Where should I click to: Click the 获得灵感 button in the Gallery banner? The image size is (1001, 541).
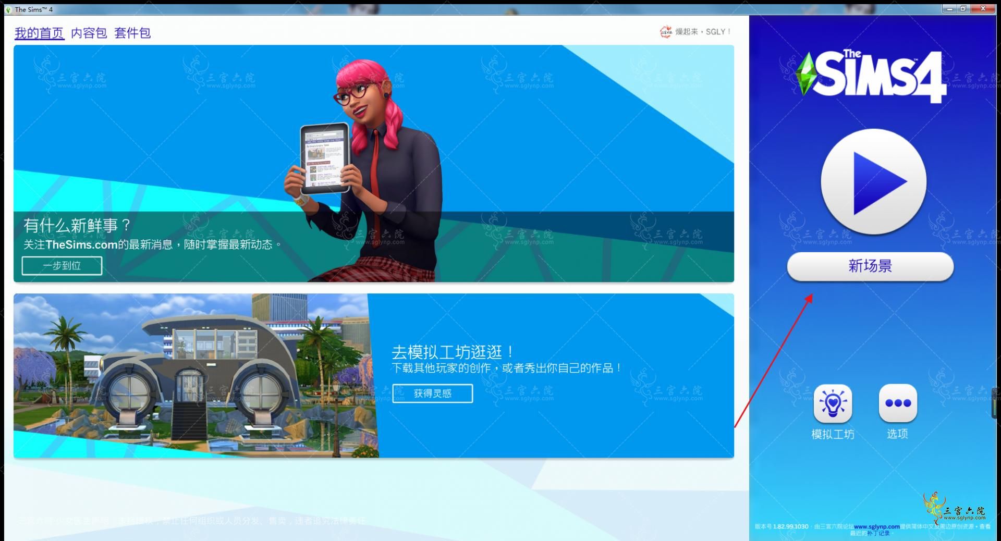tap(433, 394)
